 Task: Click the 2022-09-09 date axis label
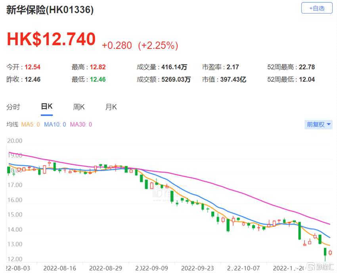coord(151,268)
